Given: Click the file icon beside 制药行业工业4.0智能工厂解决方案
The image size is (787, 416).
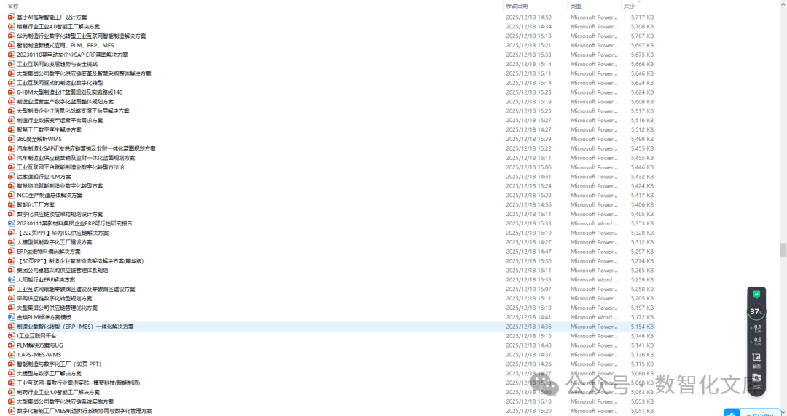Looking at the screenshot, I should pyautogui.click(x=12, y=392).
